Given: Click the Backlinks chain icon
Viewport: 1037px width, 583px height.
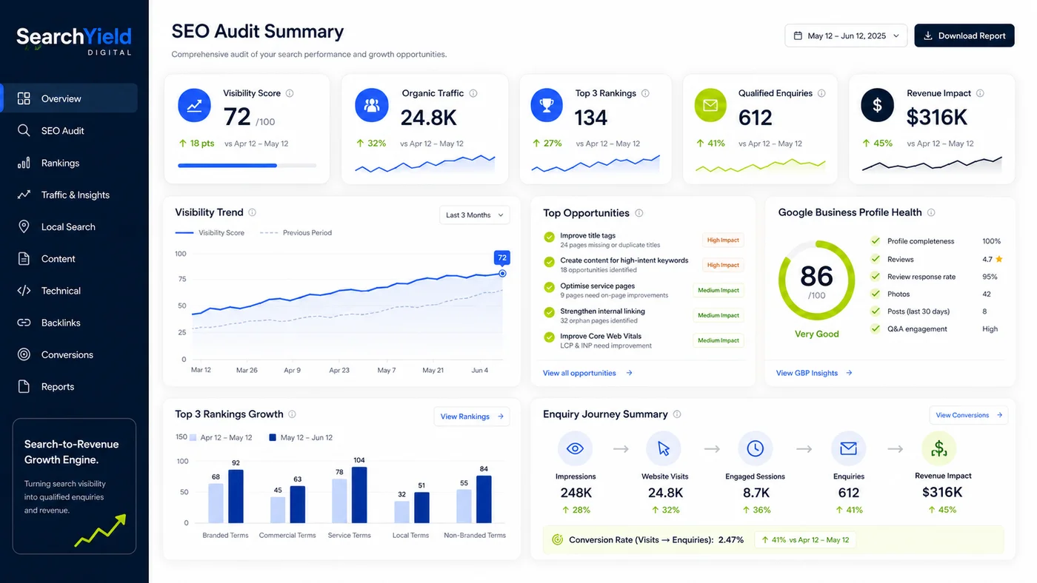Looking at the screenshot, I should tap(24, 323).
